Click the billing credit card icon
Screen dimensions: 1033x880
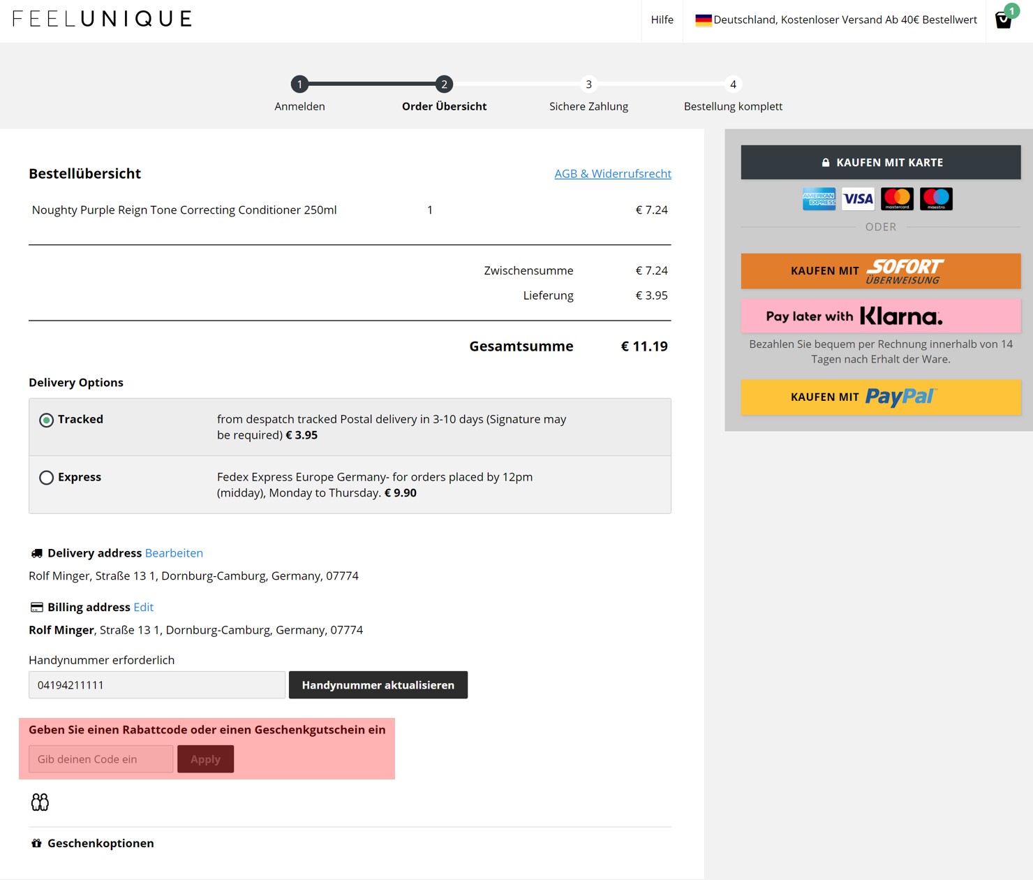[37, 607]
